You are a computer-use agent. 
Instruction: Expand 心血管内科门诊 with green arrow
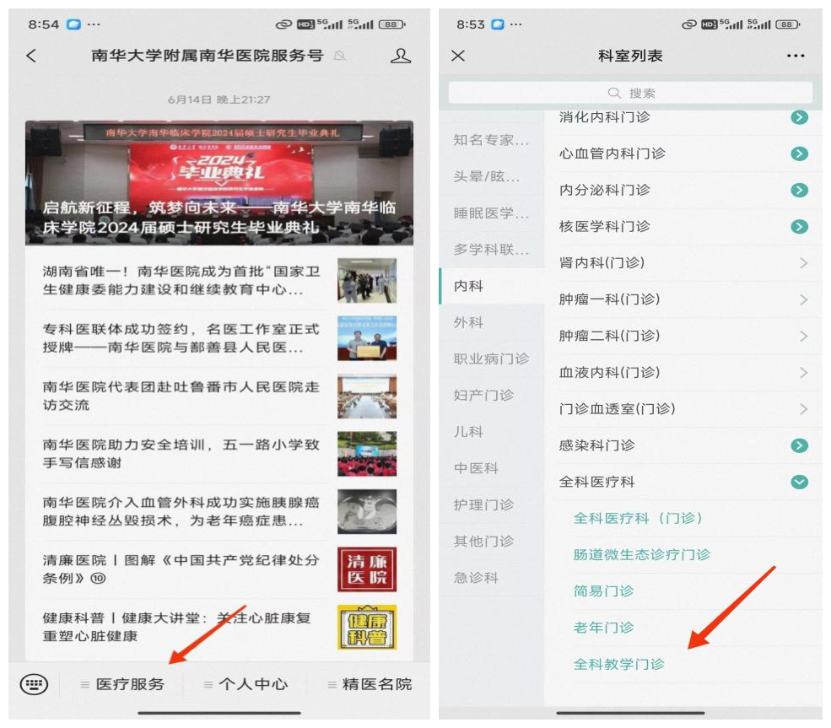coord(799,154)
